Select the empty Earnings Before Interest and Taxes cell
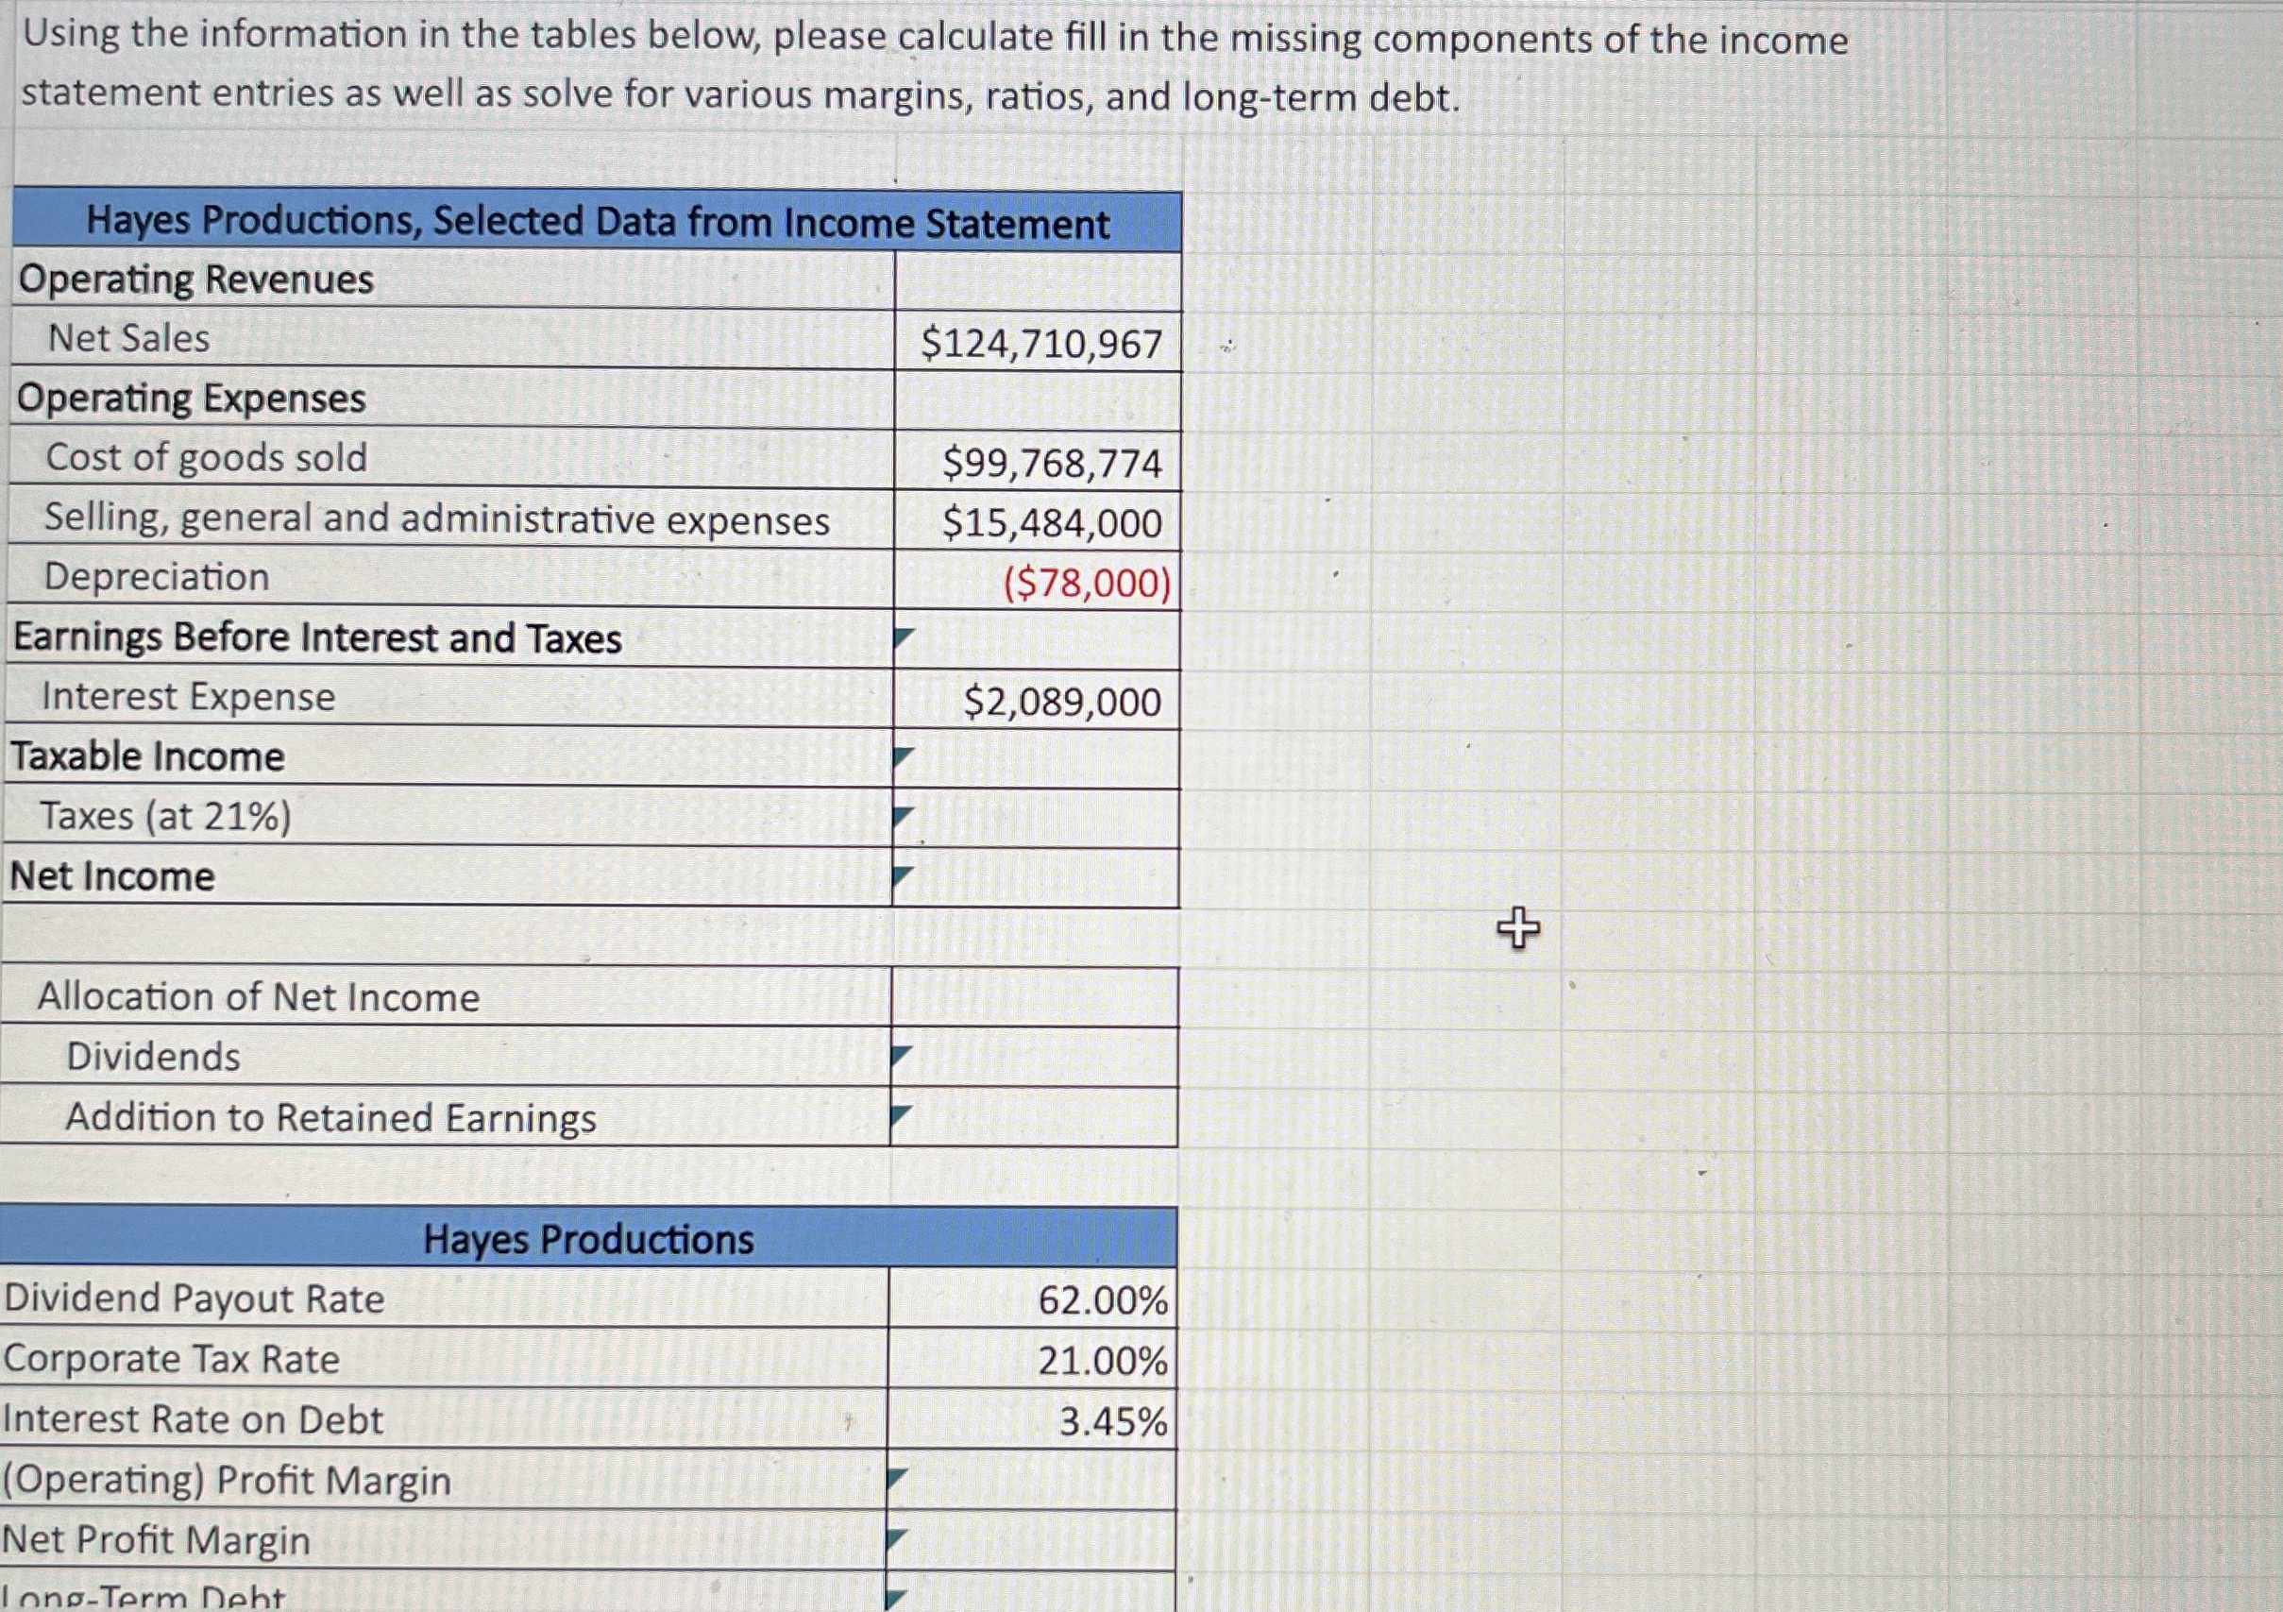The height and width of the screenshot is (1612, 2283). point(1038,640)
